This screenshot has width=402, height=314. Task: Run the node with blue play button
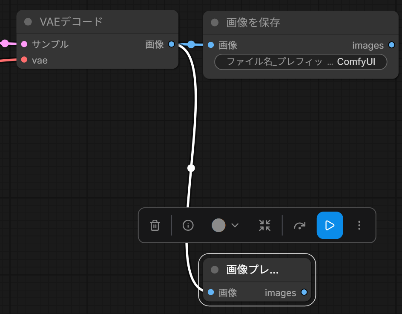tap(330, 225)
